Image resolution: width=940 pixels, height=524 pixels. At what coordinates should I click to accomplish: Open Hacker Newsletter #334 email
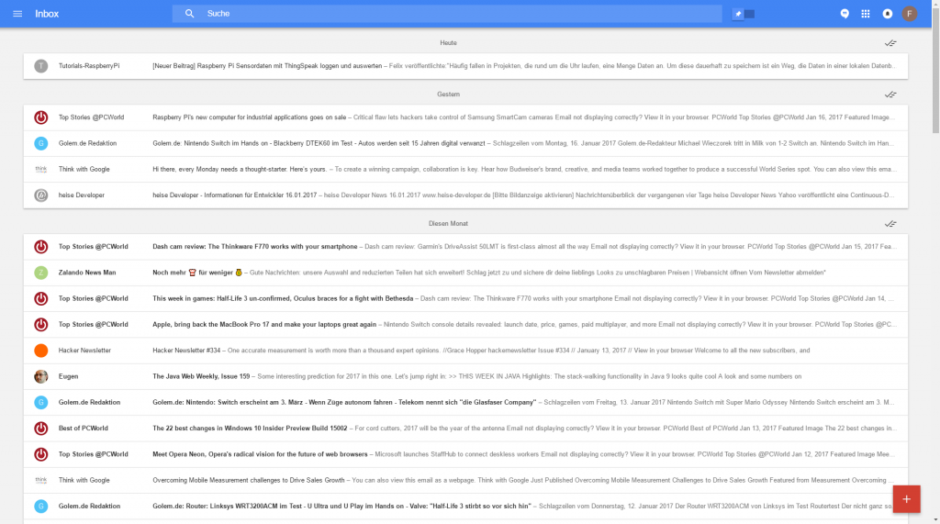coord(465,351)
